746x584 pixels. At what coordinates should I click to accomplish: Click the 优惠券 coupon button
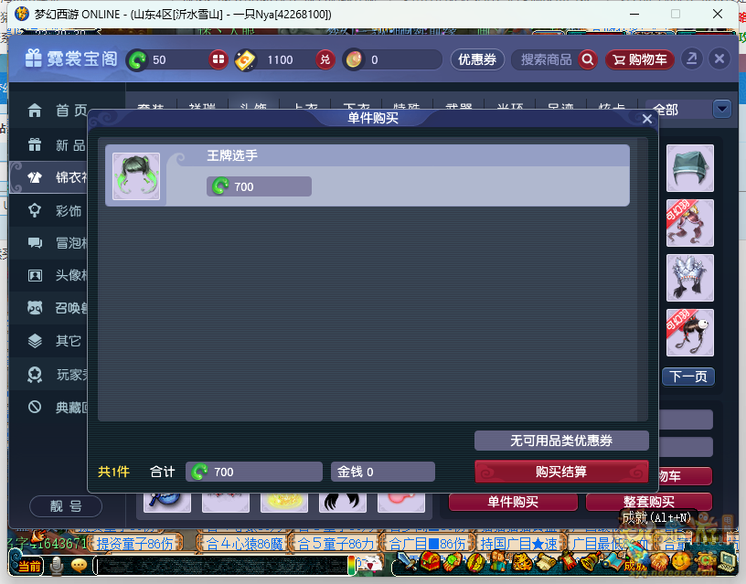coord(477,59)
